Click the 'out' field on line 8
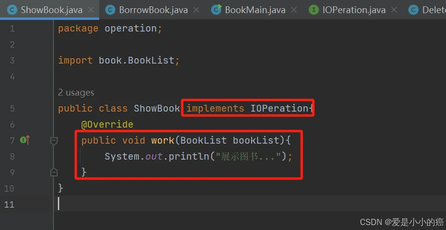This screenshot has width=446, height=230. pos(154,156)
